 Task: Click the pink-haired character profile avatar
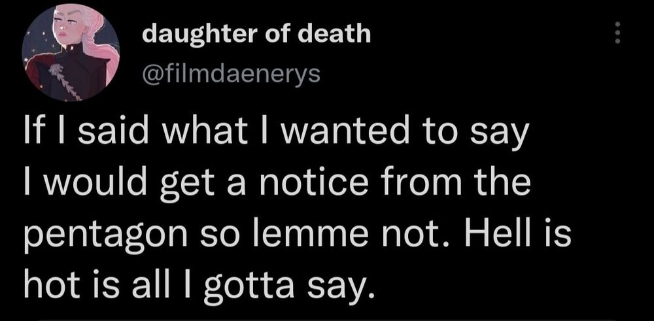point(71,57)
